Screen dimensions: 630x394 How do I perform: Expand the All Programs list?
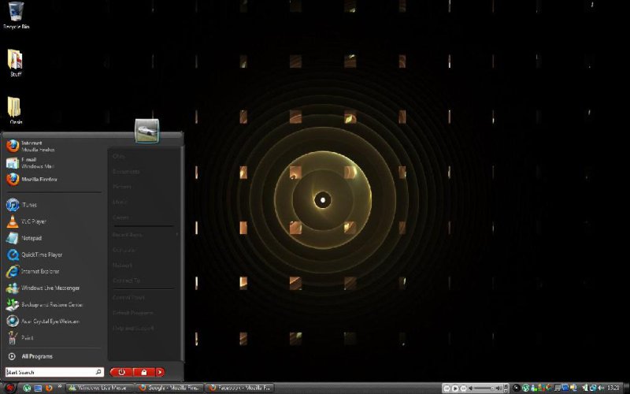point(36,356)
